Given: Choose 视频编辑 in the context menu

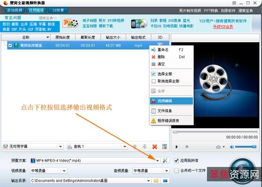Looking at the screenshot, I should coord(172,101).
